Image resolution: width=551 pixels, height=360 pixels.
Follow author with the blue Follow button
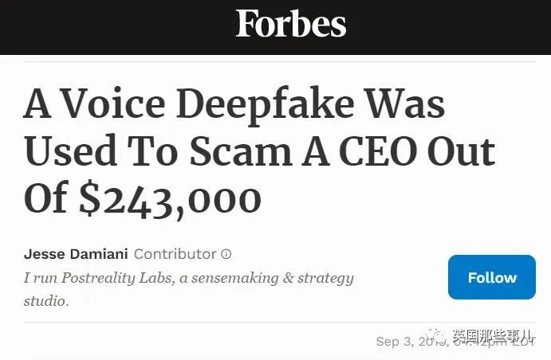[492, 277]
